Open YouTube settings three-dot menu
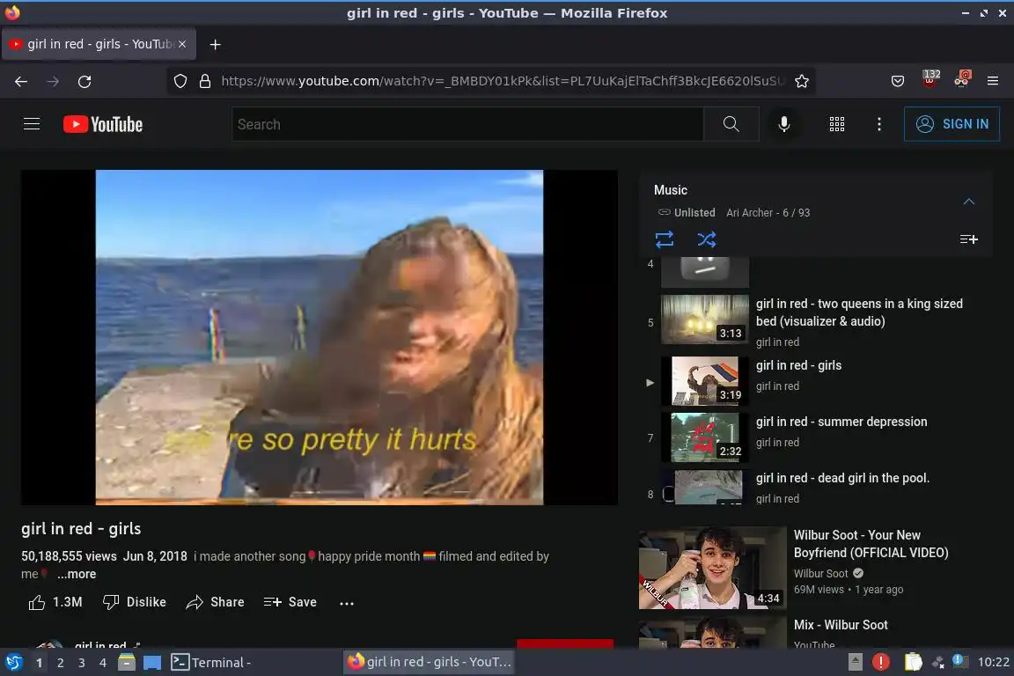 [x=878, y=124]
